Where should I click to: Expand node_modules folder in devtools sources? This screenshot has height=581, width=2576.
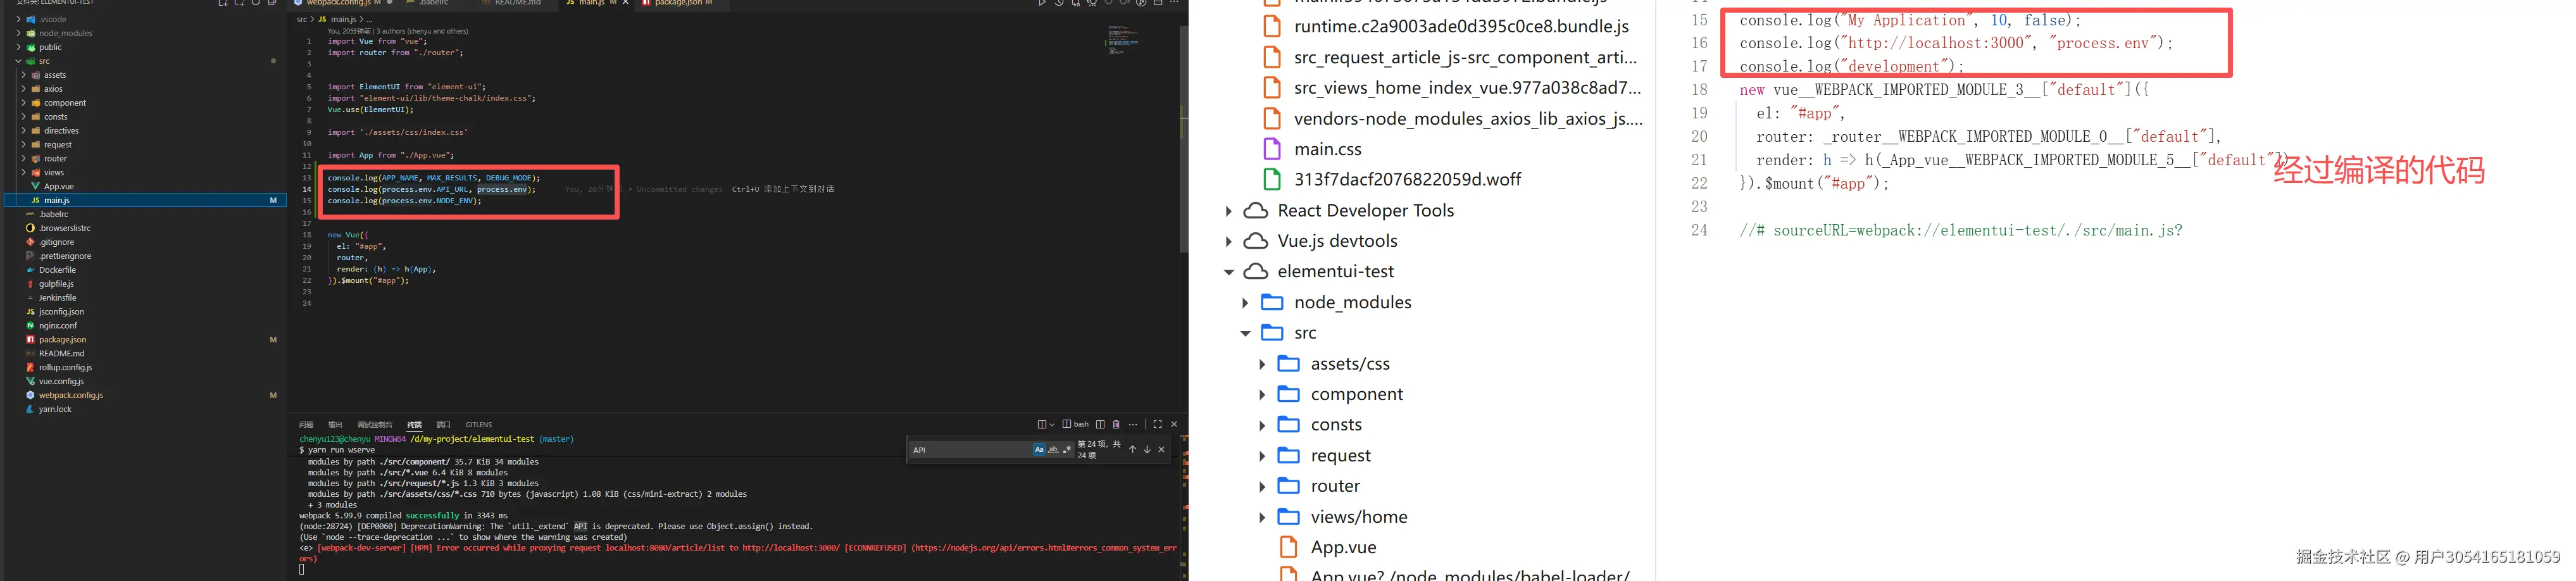click(x=1246, y=303)
